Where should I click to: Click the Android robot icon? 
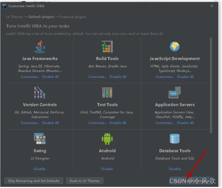click(107, 139)
